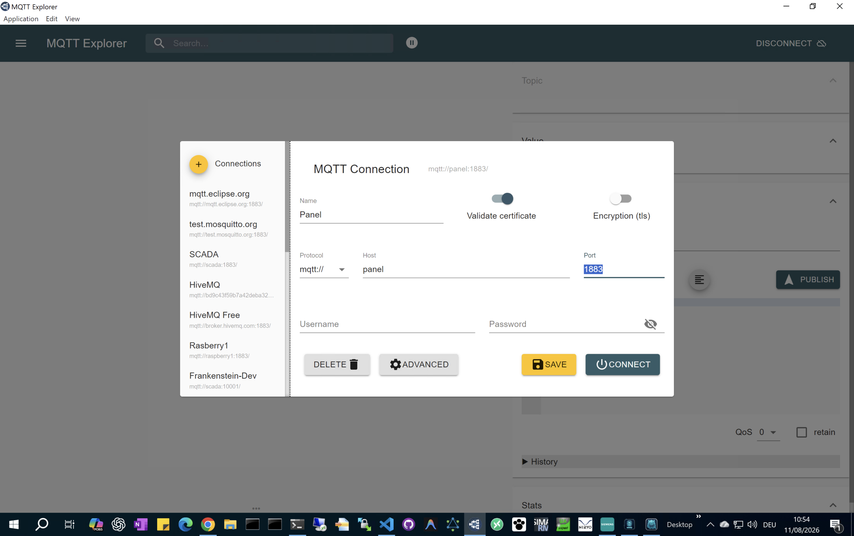Viewport: 854px width, 536px height.
Task: Open Remote Desktop Connection from the taskbar
Action: pyautogui.click(x=319, y=524)
